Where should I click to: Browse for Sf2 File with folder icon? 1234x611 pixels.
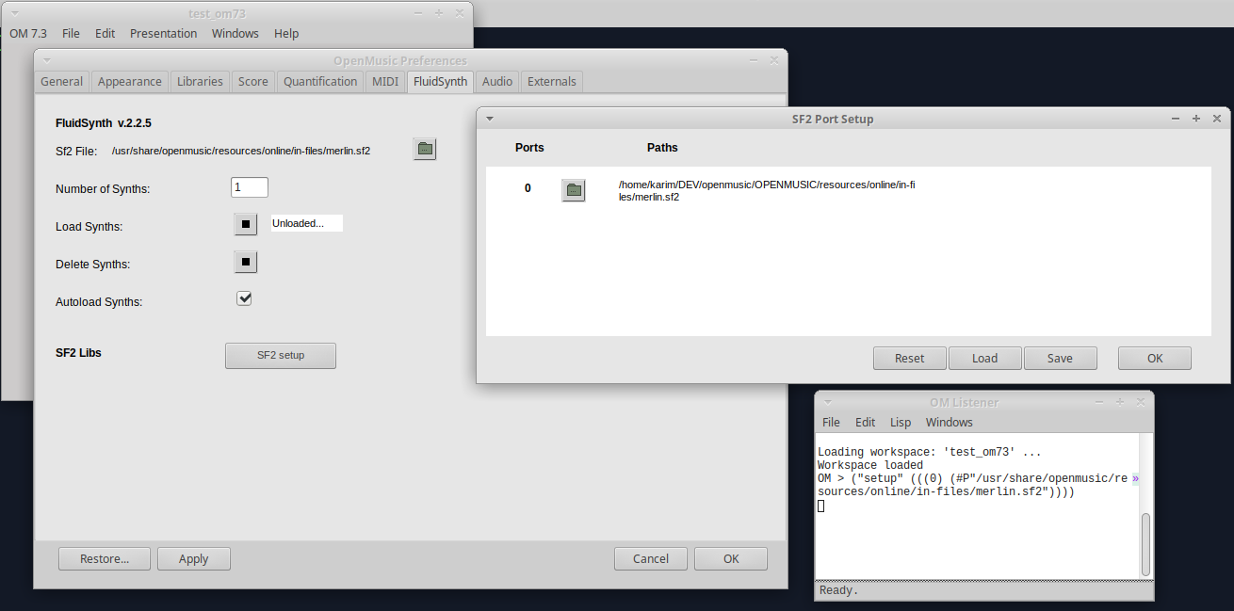click(425, 149)
